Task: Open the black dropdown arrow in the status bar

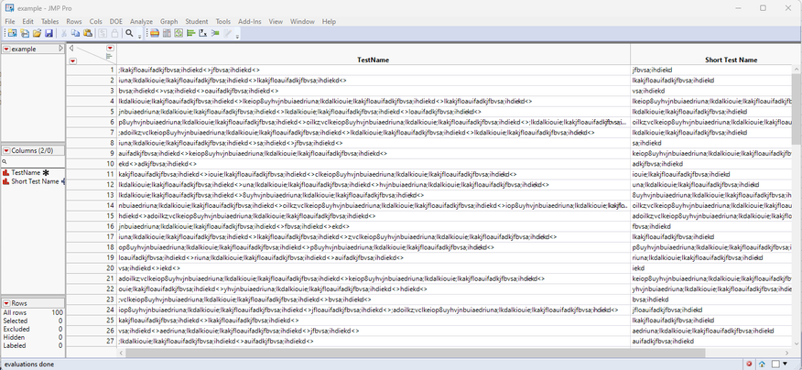Action: (786, 364)
